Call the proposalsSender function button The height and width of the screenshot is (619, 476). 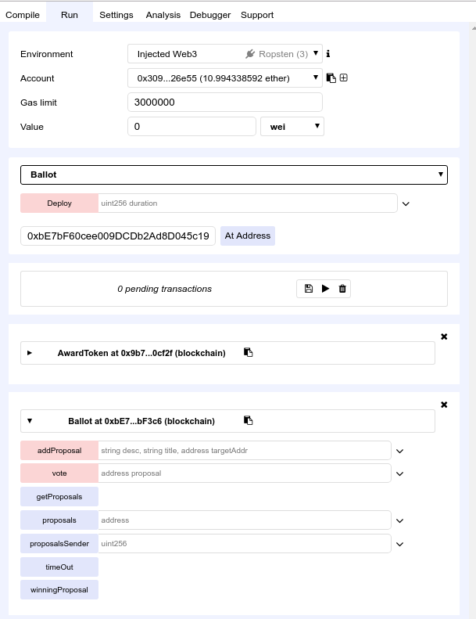pyautogui.click(x=59, y=544)
